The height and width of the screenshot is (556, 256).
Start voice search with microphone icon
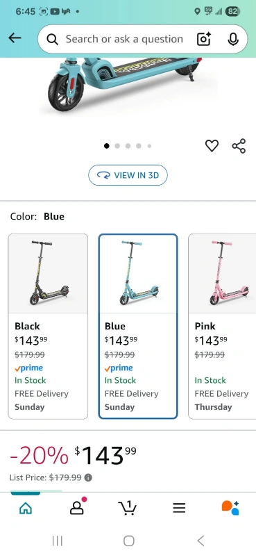coord(233,39)
